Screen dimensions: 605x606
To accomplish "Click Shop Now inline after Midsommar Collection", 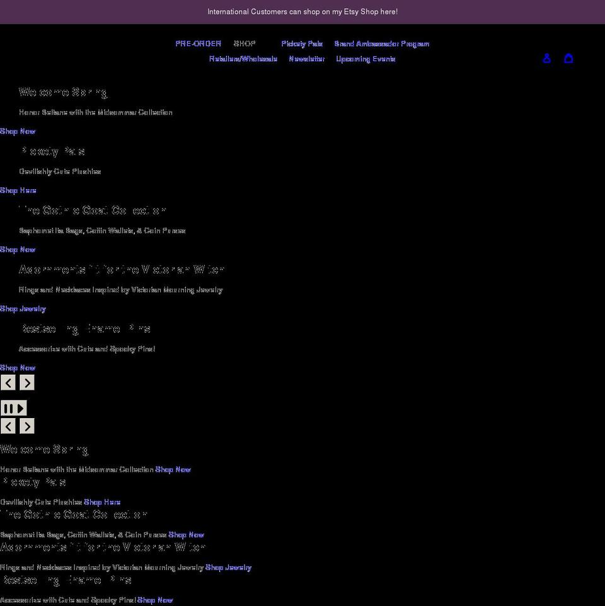I will click(x=173, y=469).
